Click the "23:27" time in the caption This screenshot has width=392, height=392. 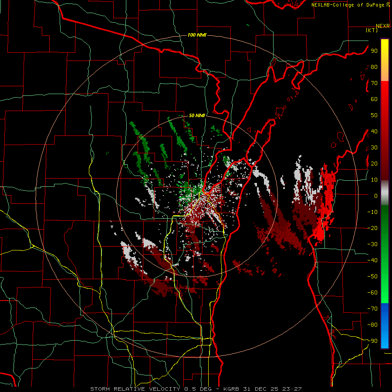point(292,389)
